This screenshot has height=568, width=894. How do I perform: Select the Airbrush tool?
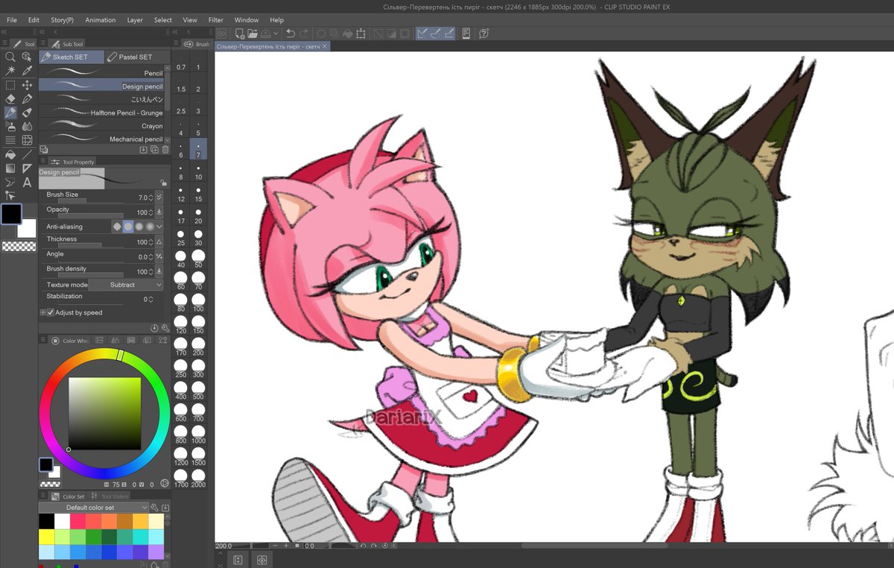pos(10,126)
